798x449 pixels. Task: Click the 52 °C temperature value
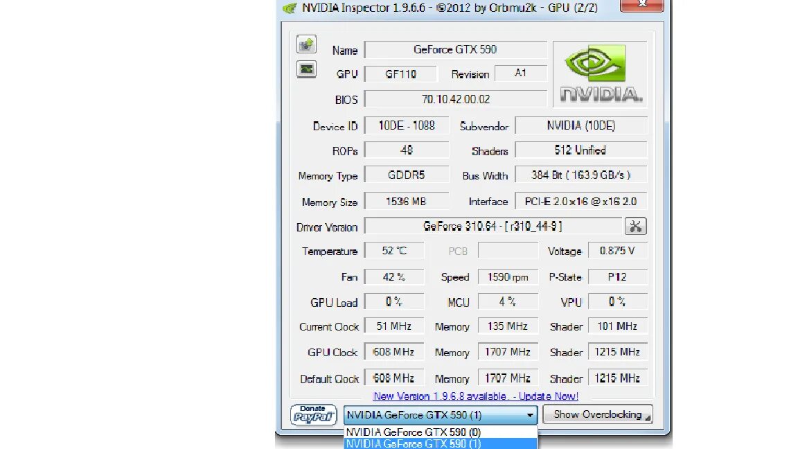point(394,250)
